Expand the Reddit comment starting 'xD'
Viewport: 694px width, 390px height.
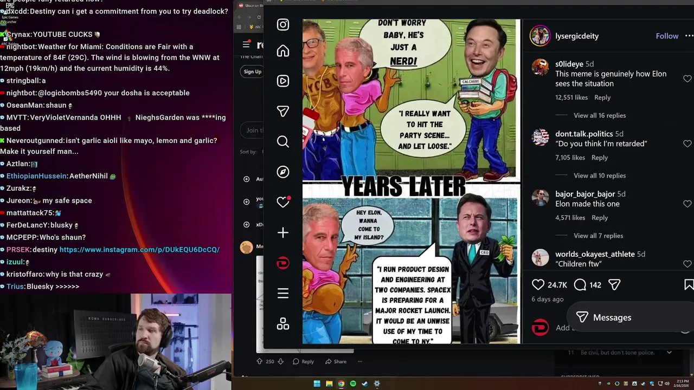(247, 224)
